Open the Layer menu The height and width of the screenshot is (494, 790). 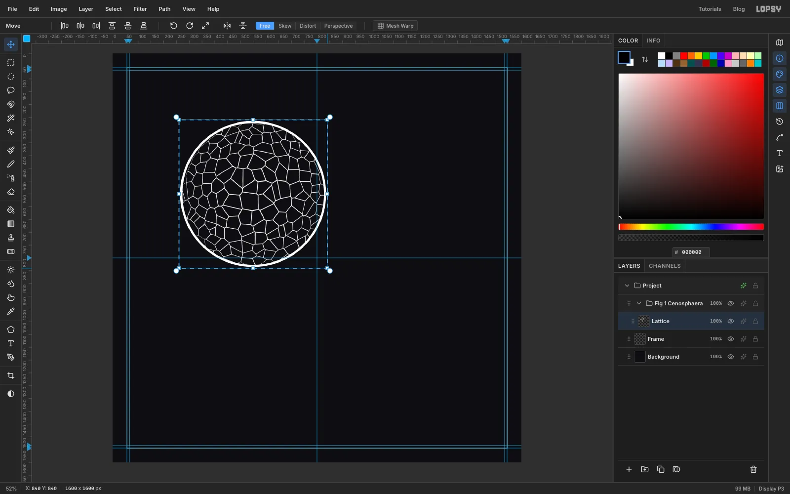pyautogui.click(x=86, y=9)
